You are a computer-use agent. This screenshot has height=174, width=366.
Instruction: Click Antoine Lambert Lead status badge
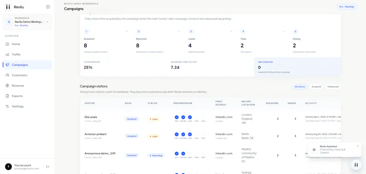tap(154, 136)
